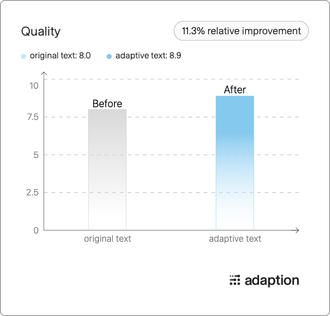
Task: Click the 7.5 tick label on y-axis
Action: tap(33, 117)
